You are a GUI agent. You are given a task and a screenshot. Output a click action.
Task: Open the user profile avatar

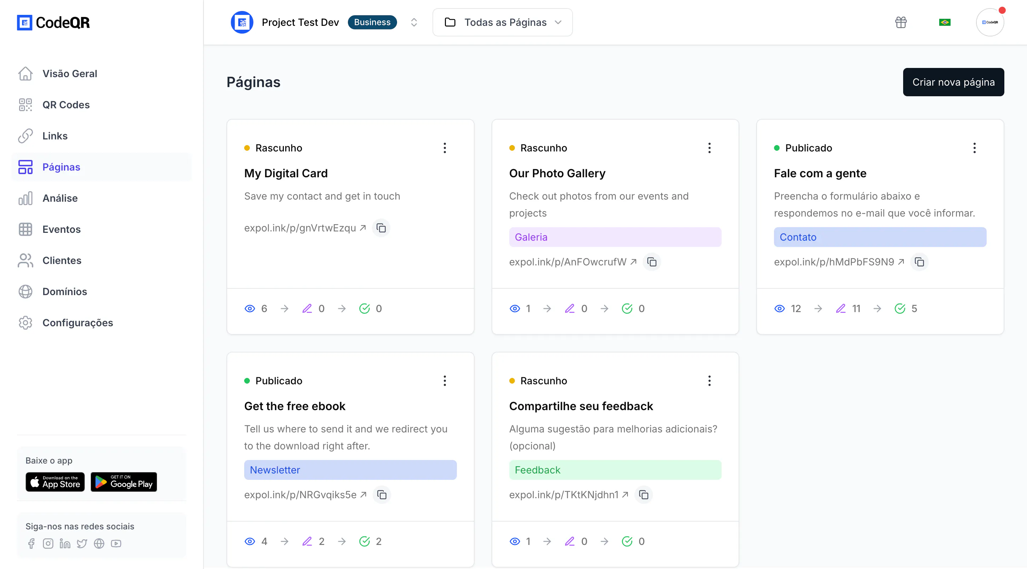pos(989,22)
